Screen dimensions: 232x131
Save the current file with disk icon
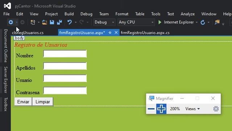(x=52, y=22)
